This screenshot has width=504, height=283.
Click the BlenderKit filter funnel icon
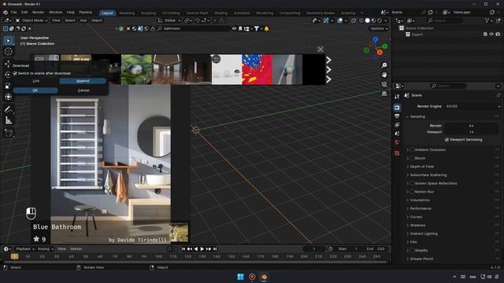point(257,28)
